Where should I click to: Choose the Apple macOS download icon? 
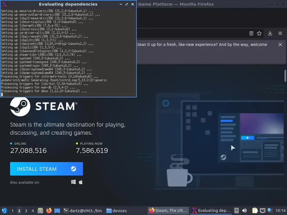pyautogui.click(x=81, y=182)
